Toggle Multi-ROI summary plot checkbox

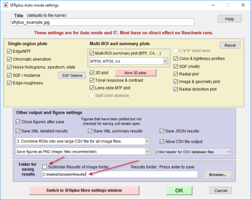(92, 53)
